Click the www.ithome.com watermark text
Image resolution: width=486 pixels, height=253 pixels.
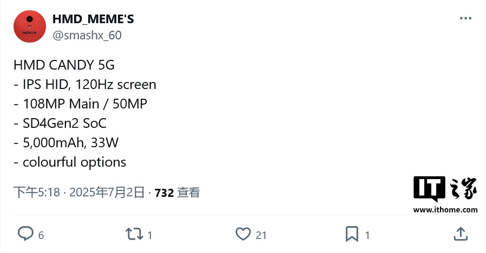pyautogui.click(x=445, y=210)
